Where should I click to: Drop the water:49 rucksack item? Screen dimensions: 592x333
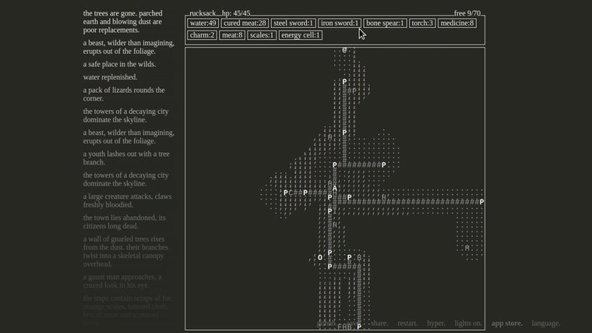(x=203, y=23)
